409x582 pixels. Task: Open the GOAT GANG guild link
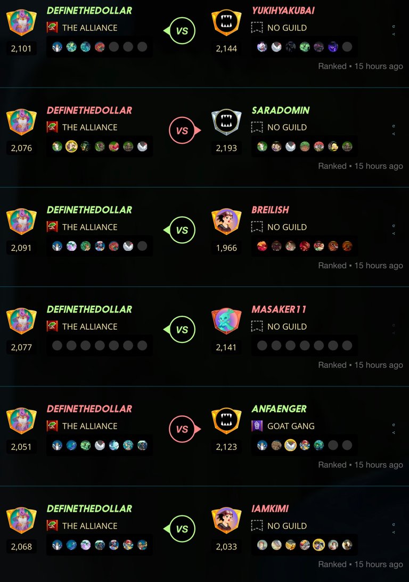[x=291, y=426]
